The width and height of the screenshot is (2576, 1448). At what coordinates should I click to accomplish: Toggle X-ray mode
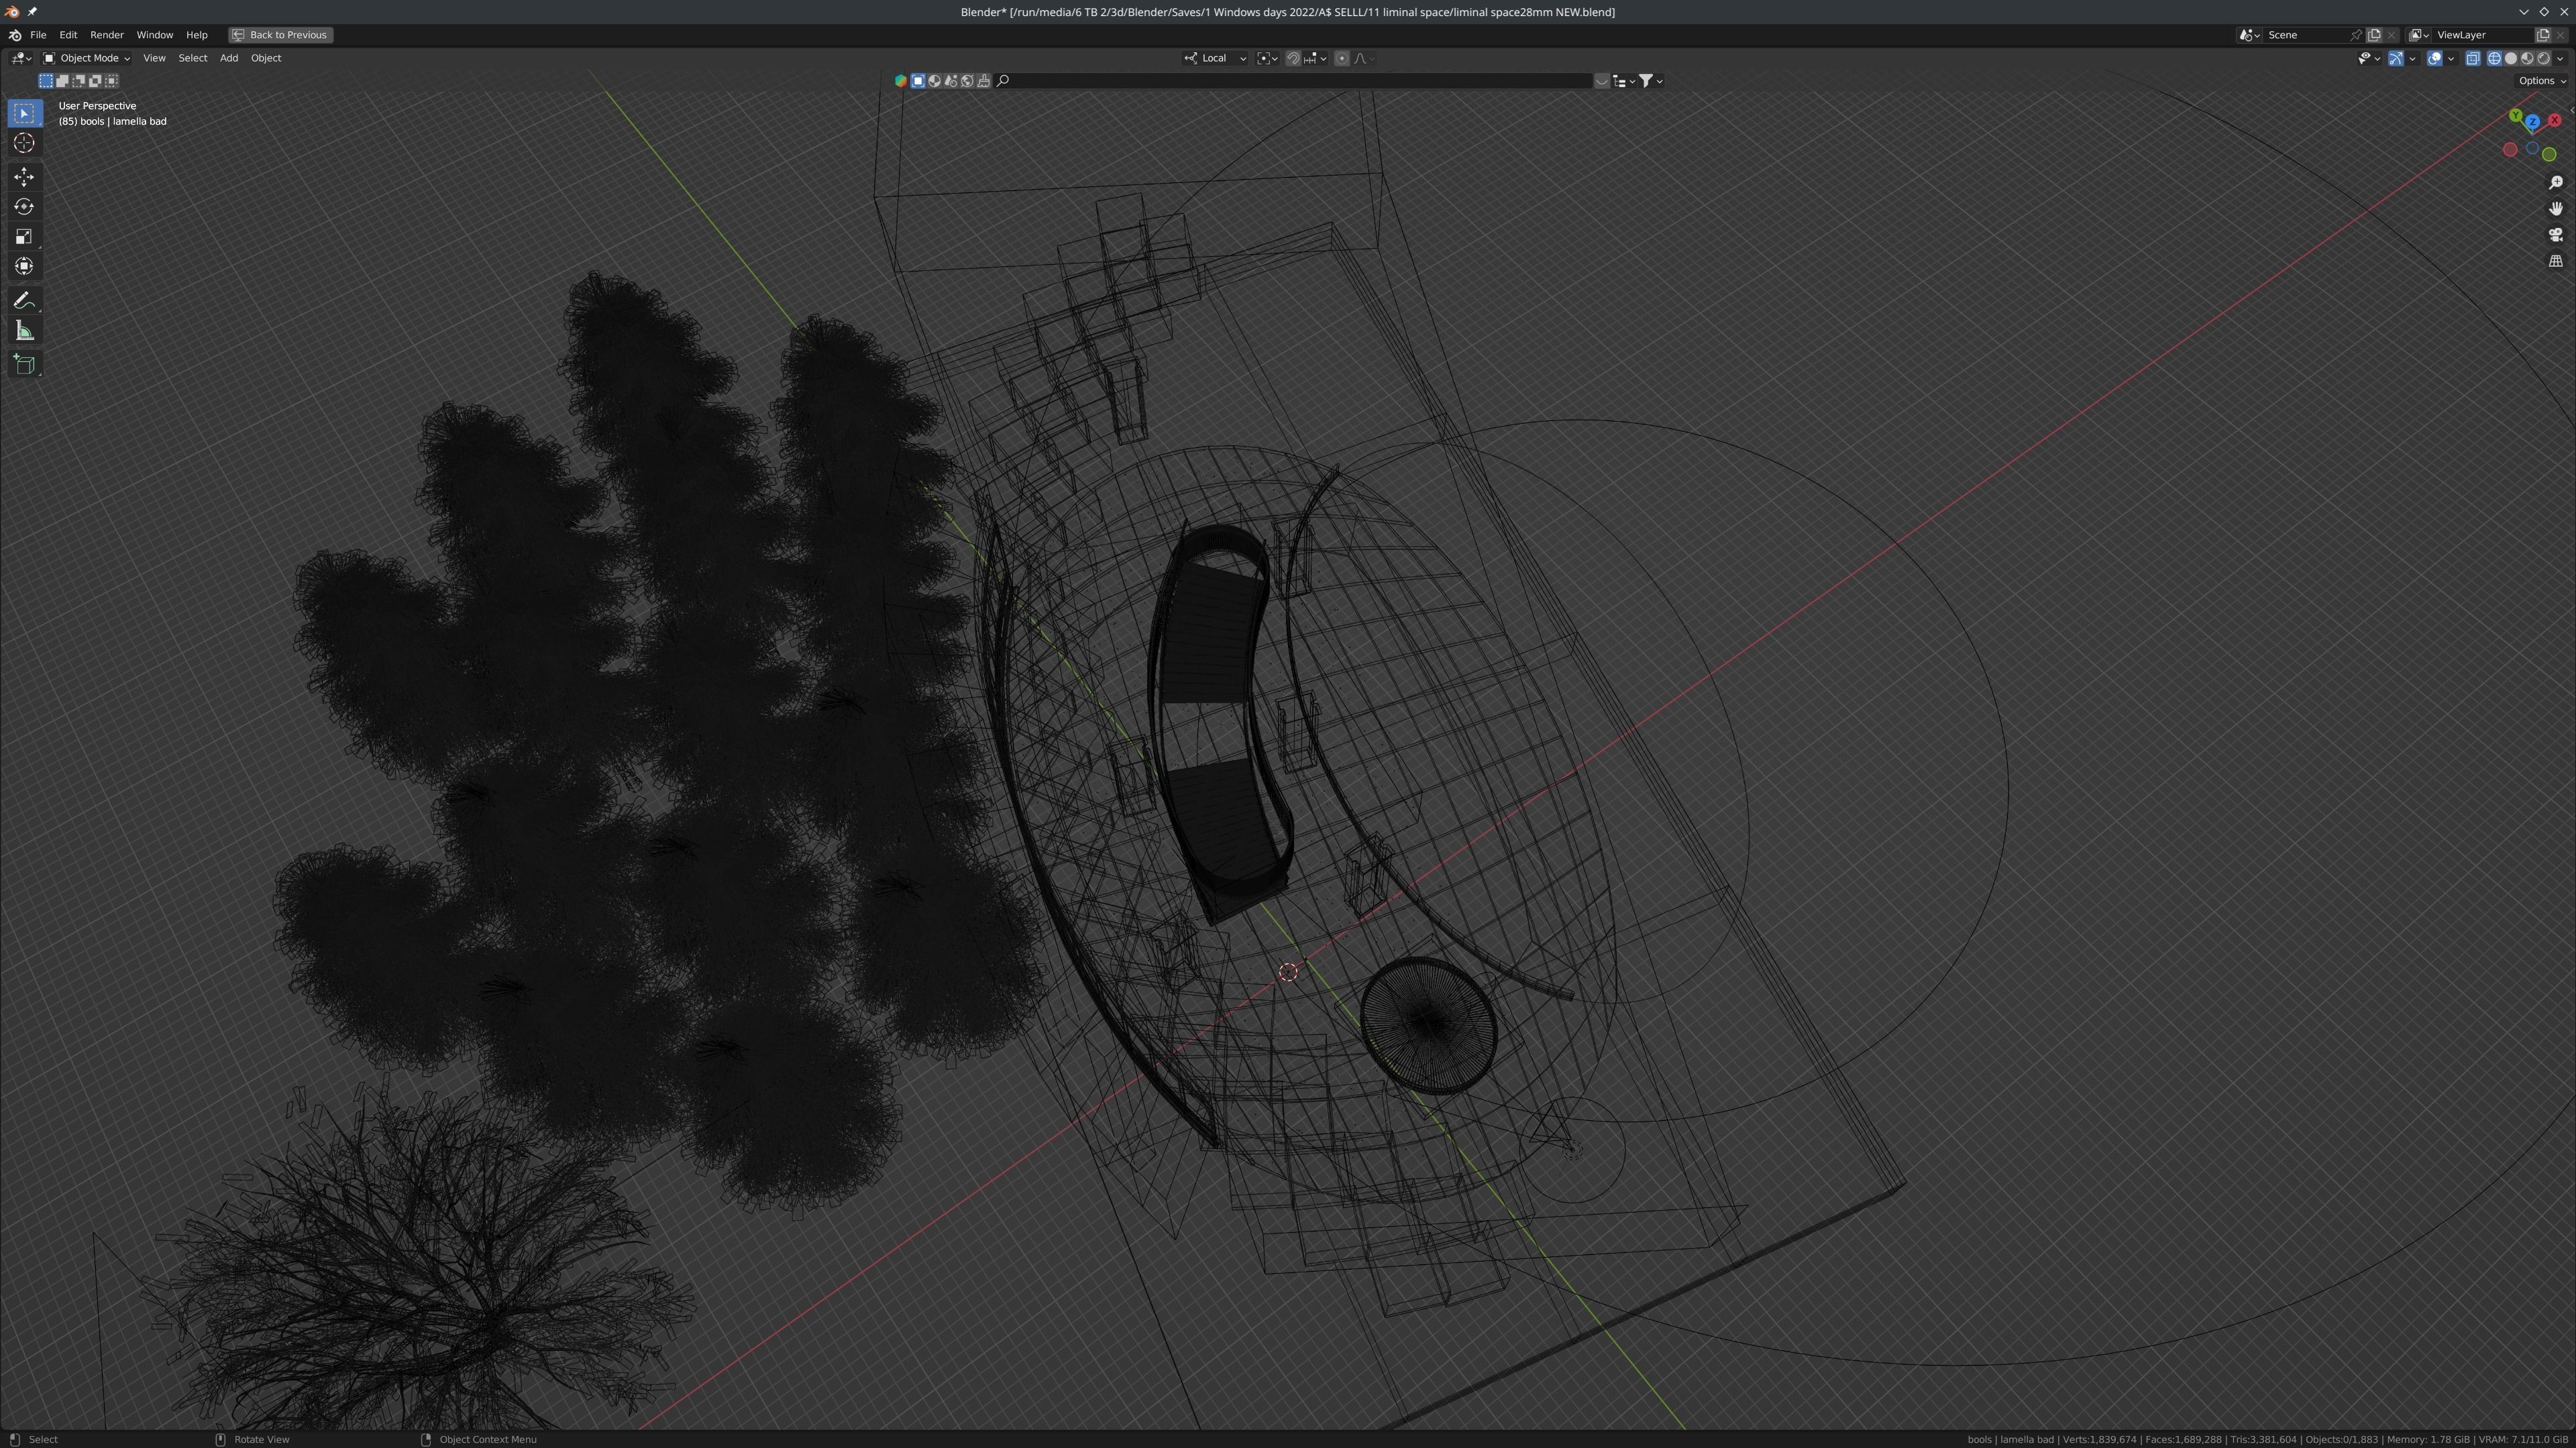click(x=2472, y=58)
